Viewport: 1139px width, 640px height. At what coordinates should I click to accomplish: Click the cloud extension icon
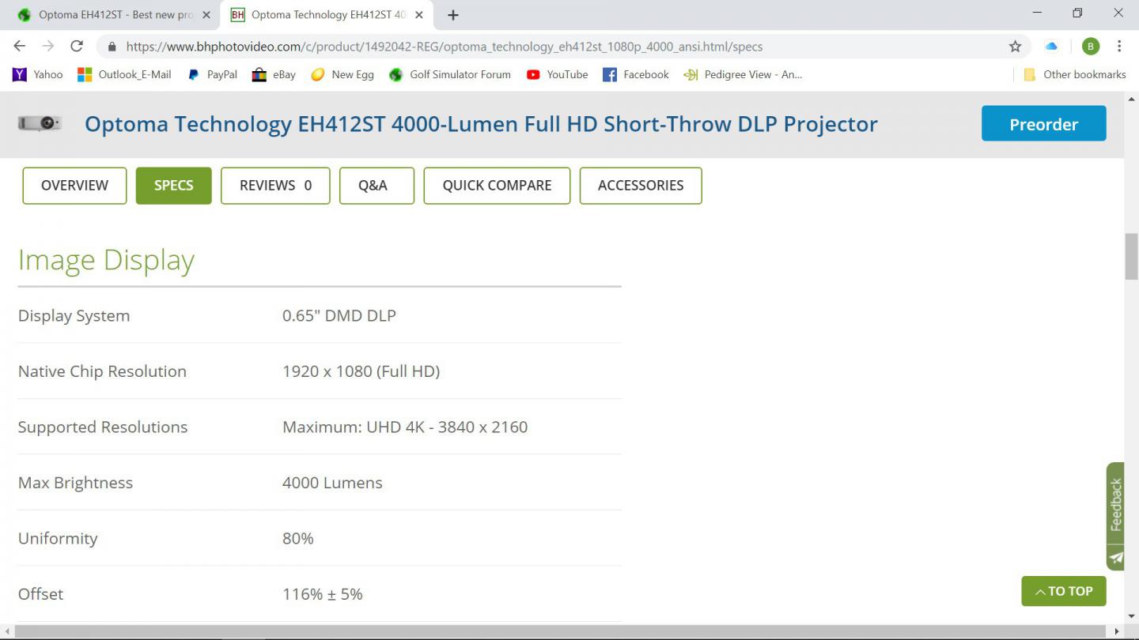tap(1051, 47)
